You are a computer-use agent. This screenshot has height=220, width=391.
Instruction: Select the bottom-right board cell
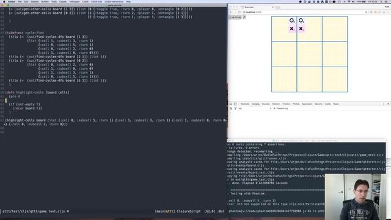[335, 79]
